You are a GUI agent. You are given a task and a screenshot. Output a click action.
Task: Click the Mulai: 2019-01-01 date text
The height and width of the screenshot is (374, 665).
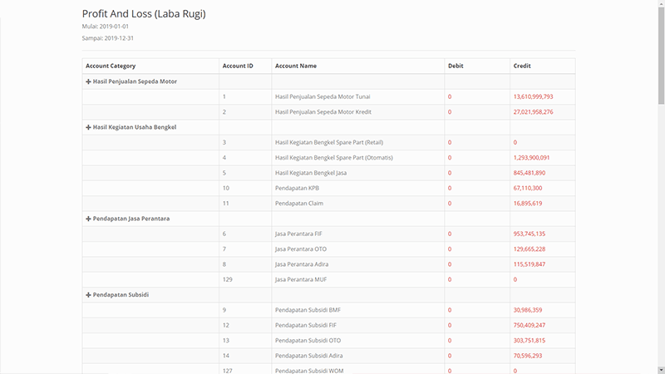pyautogui.click(x=106, y=27)
